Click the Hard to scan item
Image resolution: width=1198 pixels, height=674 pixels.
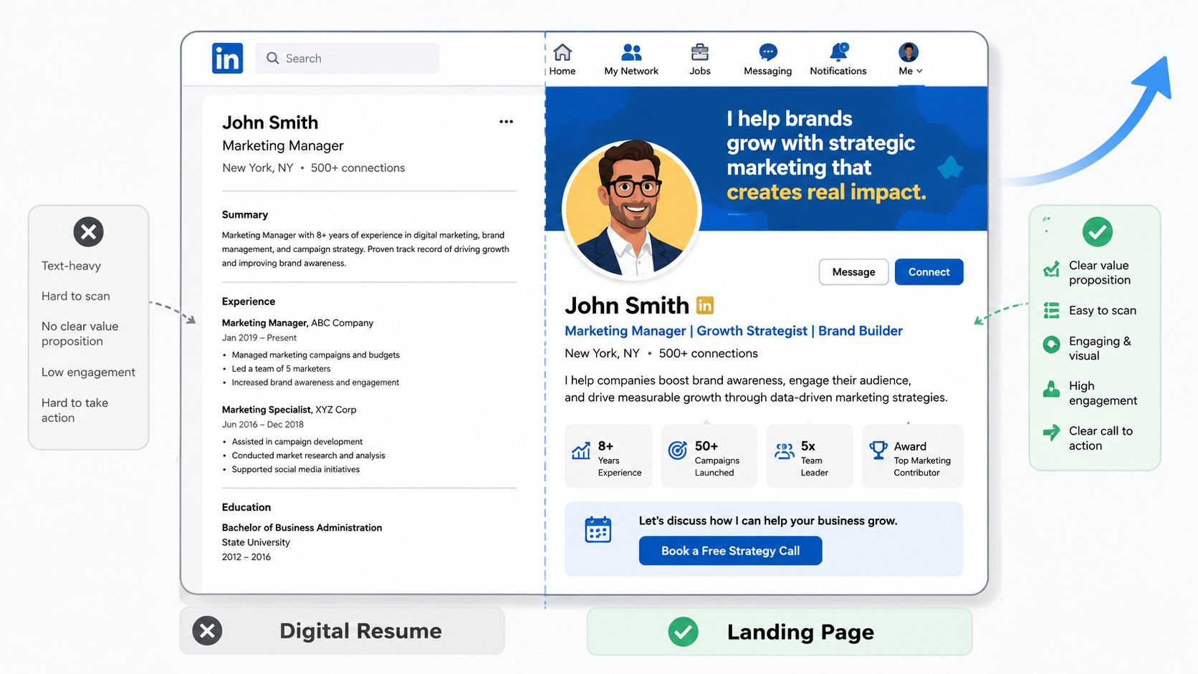(75, 296)
